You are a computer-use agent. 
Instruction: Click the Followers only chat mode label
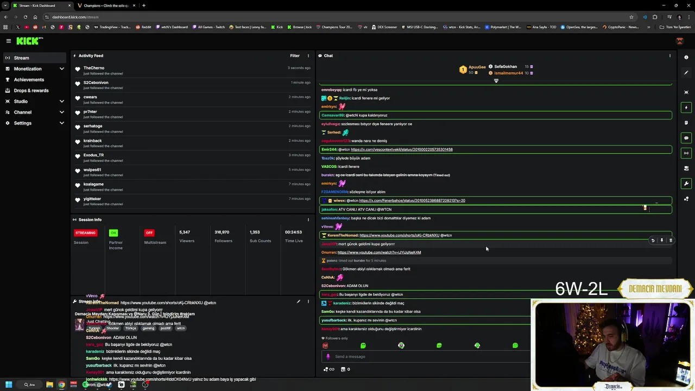point(334,338)
